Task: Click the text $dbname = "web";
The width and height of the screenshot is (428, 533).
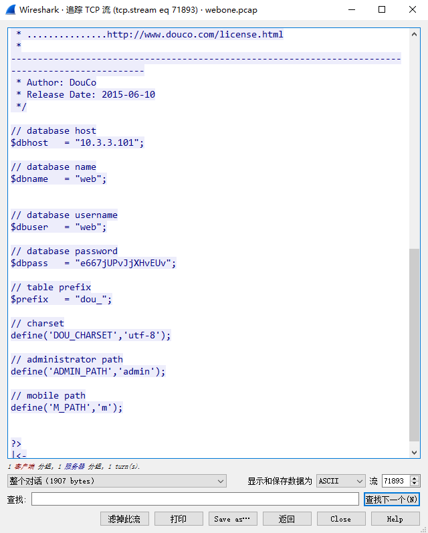Action: 58,179
